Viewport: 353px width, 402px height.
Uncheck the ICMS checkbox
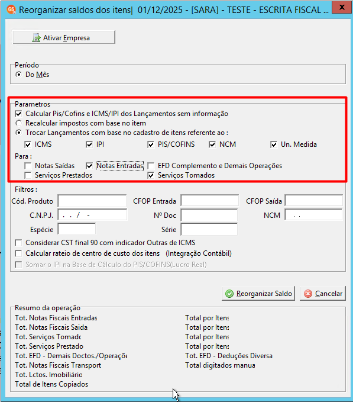point(28,144)
